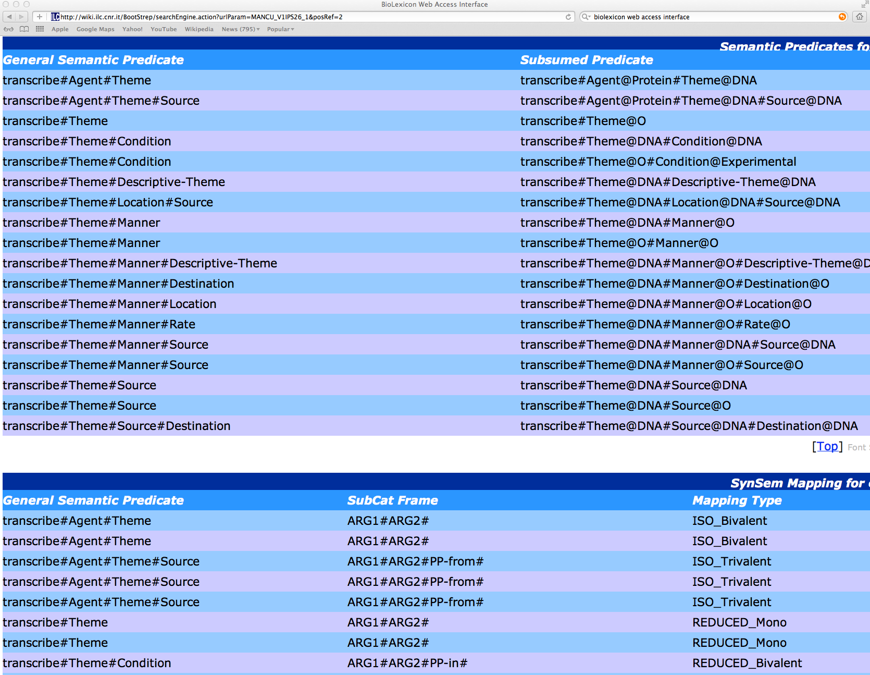Select transcribe#Theme#Location#Source cell

tap(108, 202)
